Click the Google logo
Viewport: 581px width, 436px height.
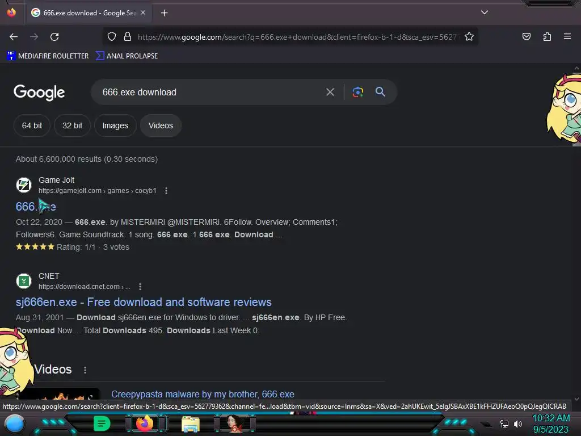[x=39, y=93]
